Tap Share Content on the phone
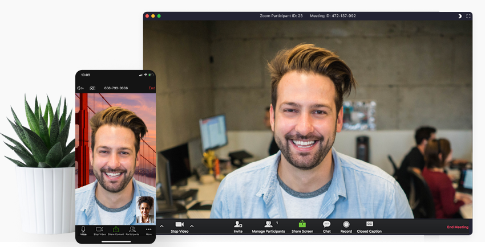Screen dimensions: 485x247 click(x=116, y=230)
